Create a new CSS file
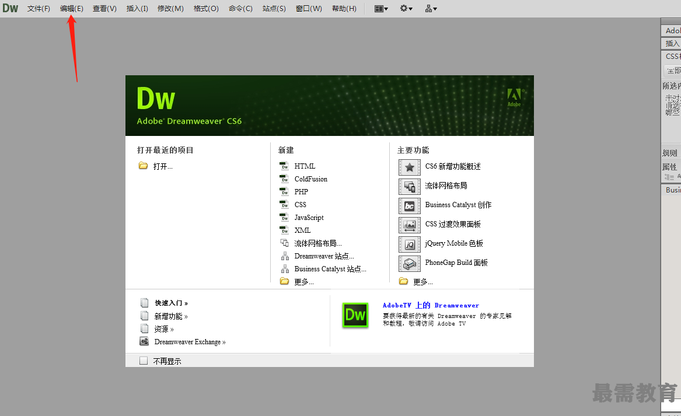Image resolution: width=681 pixels, height=416 pixels. (x=301, y=205)
